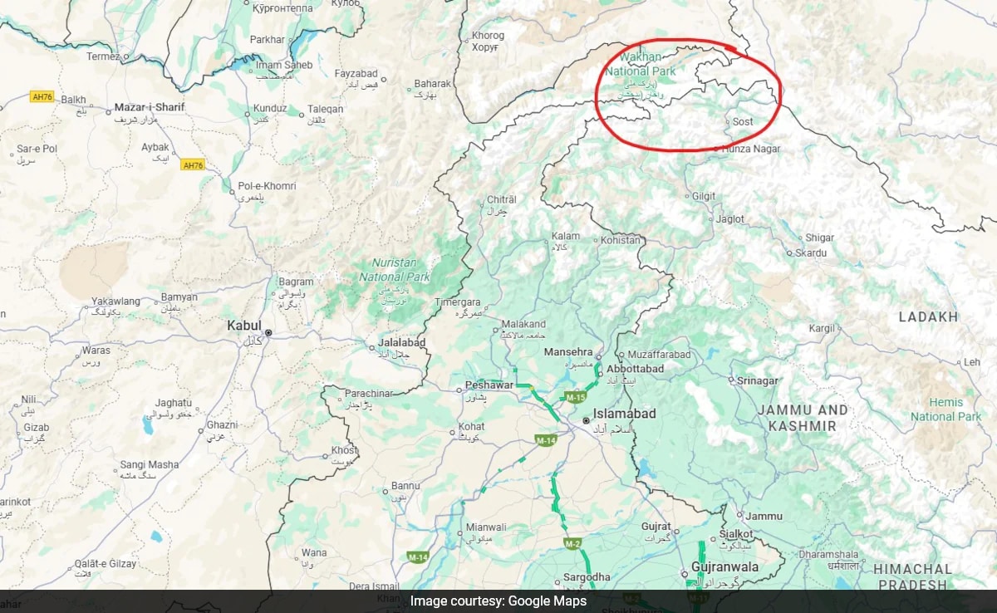
Task: Select the Islamabad capital marker
Action: pyautogui.click(x=586, y=421)
